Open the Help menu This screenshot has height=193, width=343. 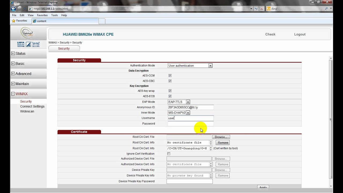(x=64, y=15)
